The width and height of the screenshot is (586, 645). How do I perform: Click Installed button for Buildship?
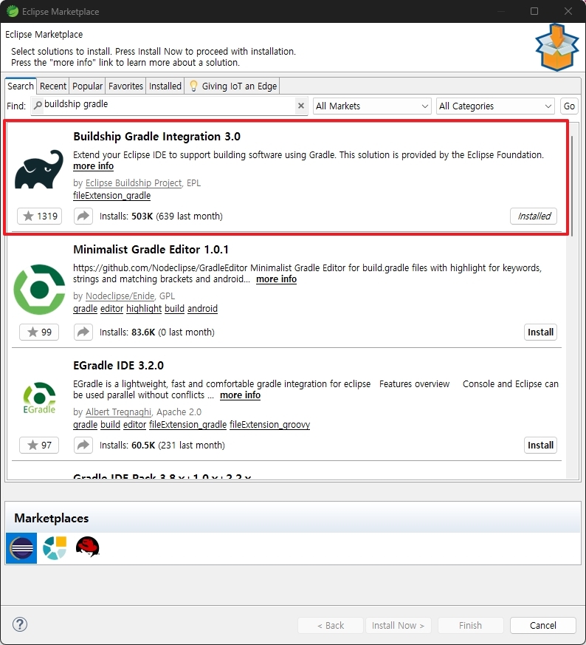tap(534, 216)
